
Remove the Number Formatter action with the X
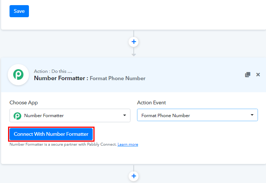(258, 75)
